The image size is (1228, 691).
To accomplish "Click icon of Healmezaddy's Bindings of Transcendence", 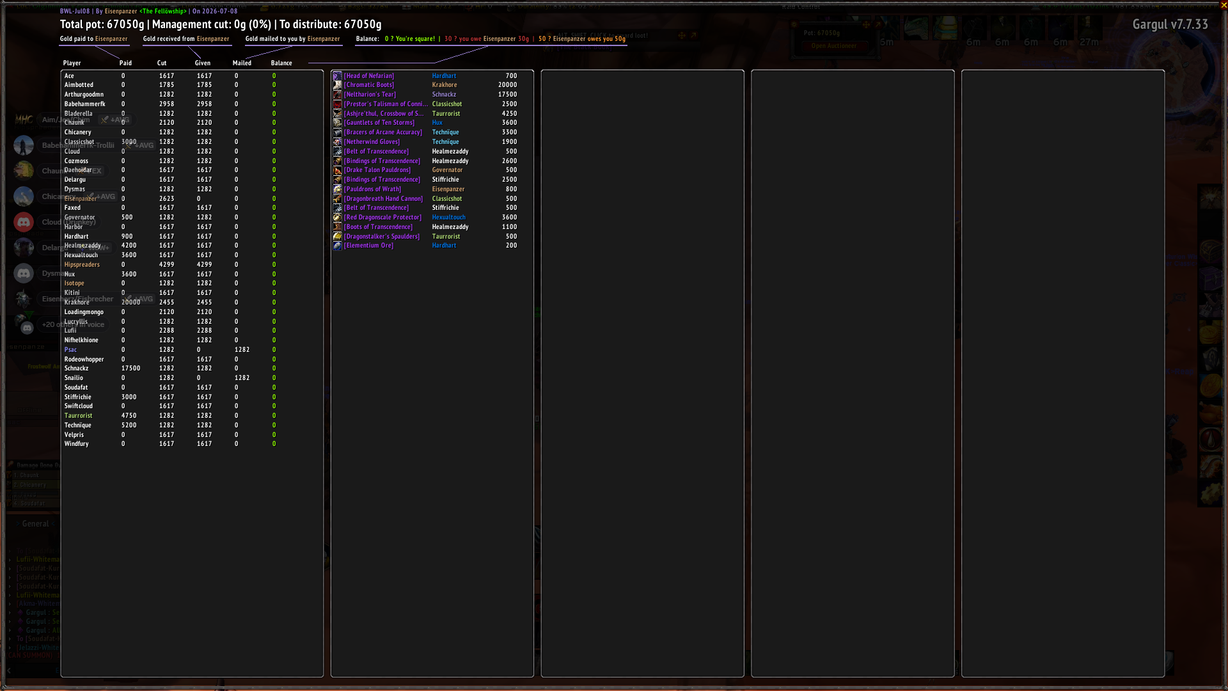I will [x=337, y=161].
